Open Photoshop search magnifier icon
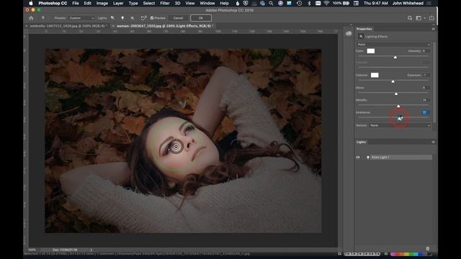 tap(410, 18)
